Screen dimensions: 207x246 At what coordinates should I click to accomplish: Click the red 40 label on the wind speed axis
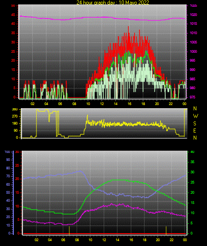coord(13,23)
